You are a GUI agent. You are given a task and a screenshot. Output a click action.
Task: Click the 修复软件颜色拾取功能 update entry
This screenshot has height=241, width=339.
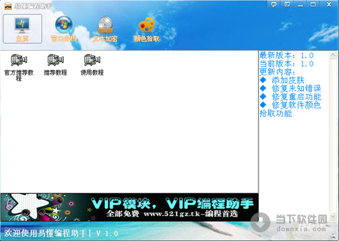[290, 109]
